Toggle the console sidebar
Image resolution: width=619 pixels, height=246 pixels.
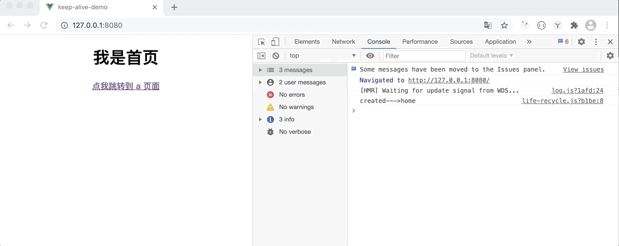(x=261, y=56)
